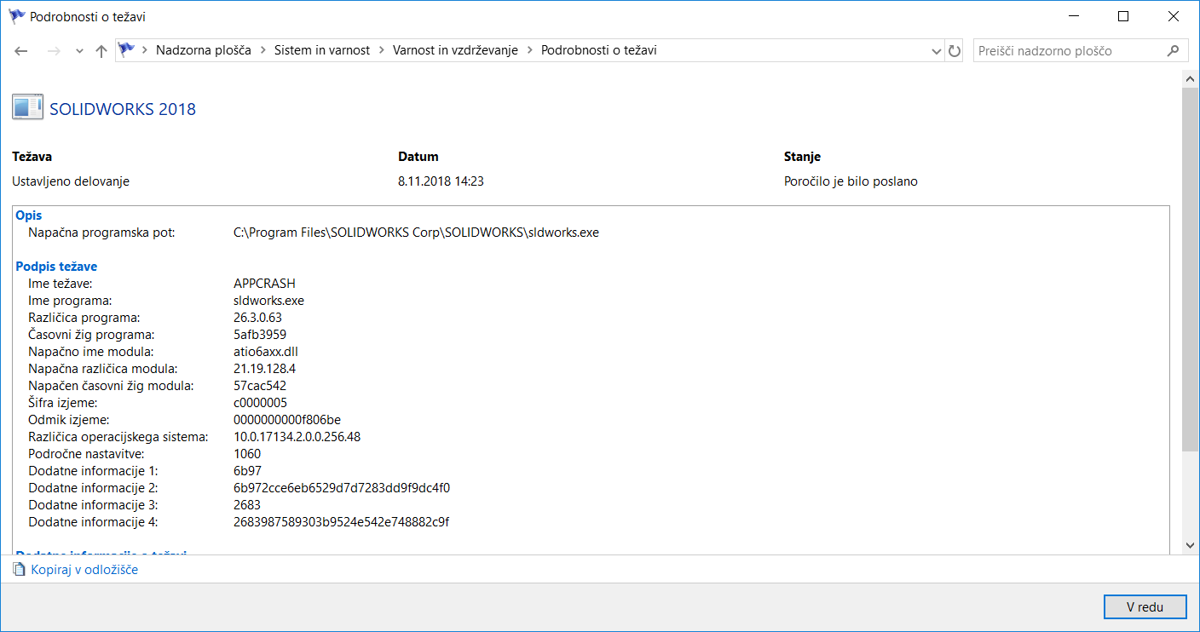Screen dimensions: 1200x632
Task: Click the clipboard icon beside Kopiraj v odložišče
Action: [20, 570]
